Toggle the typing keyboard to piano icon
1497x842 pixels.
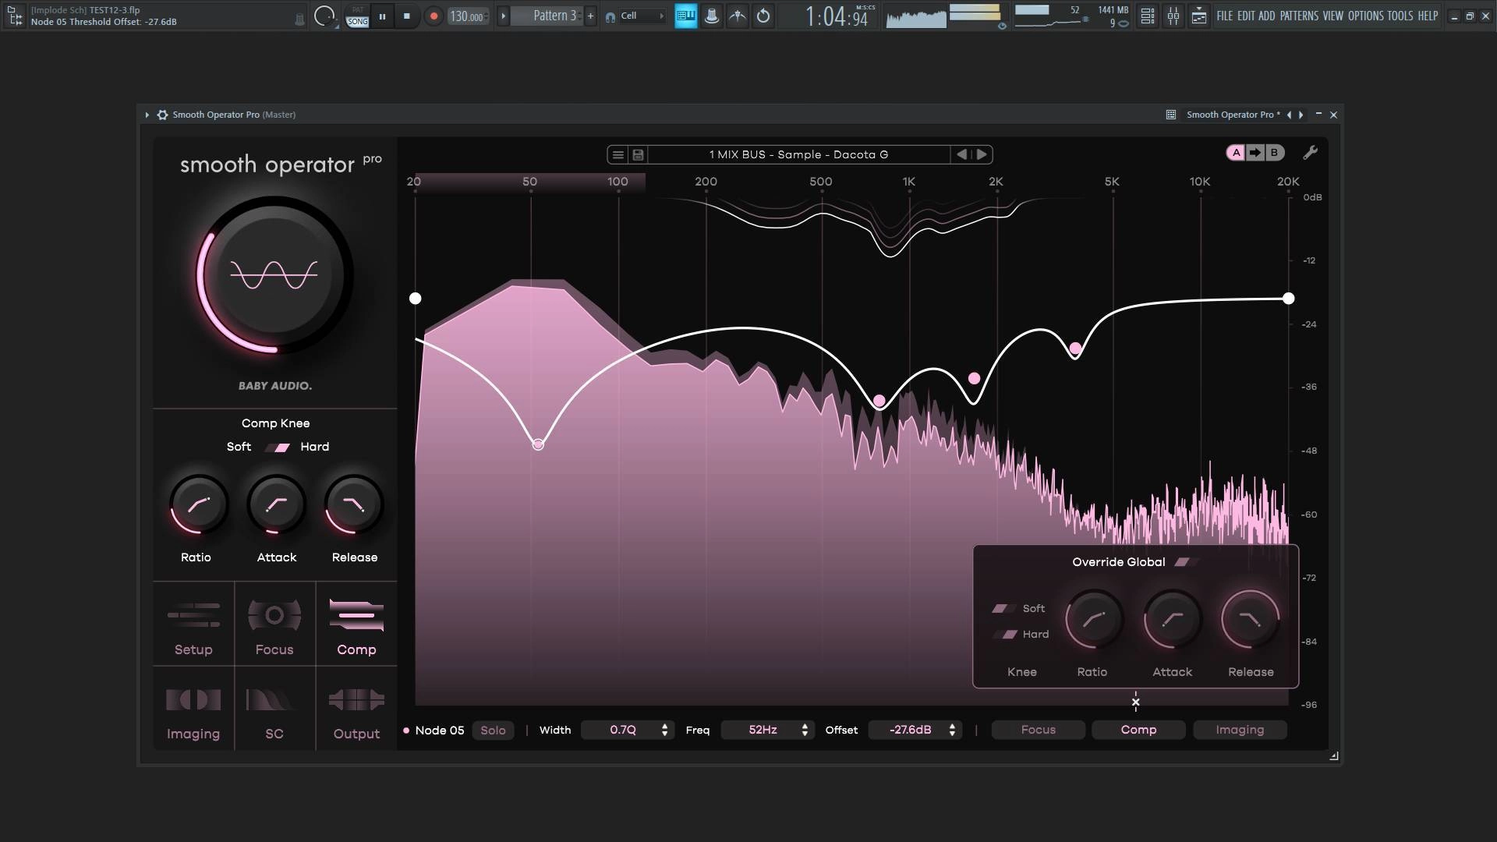(x=686, y=16)
